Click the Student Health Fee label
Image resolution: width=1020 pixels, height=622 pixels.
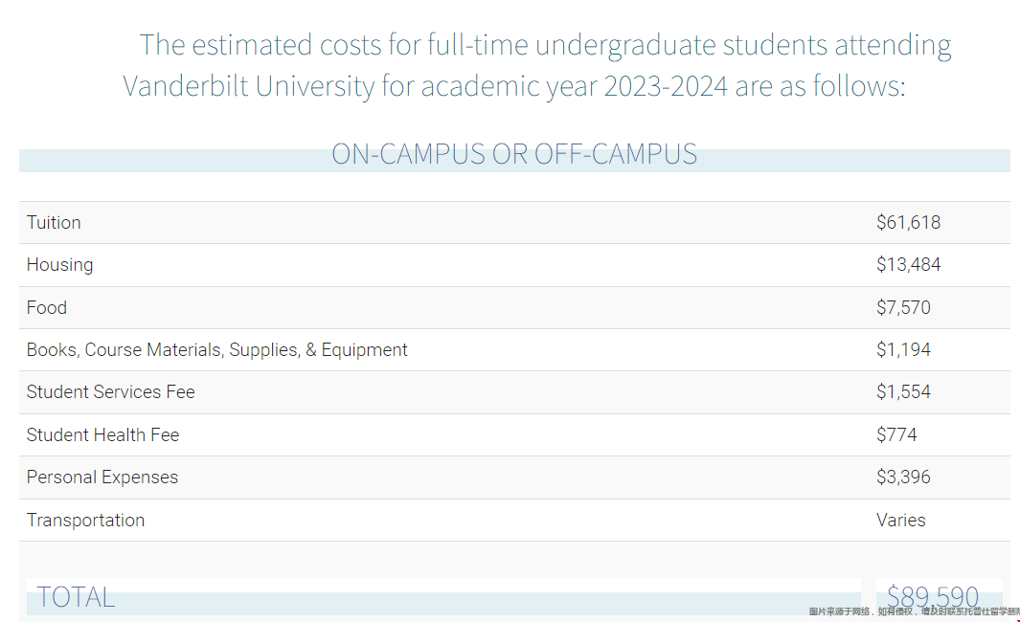pyautogui.click(x=102, y=434)
